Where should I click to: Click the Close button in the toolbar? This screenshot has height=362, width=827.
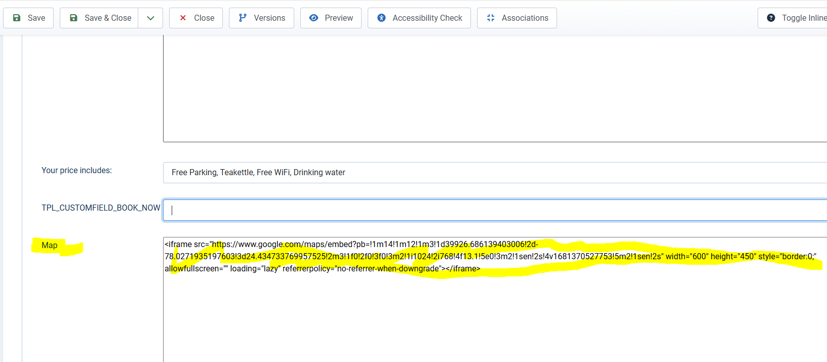196,18
